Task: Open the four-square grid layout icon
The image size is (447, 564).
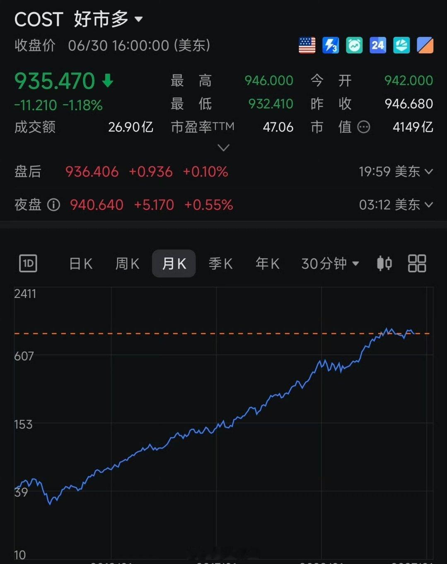Action: [417, 263]
